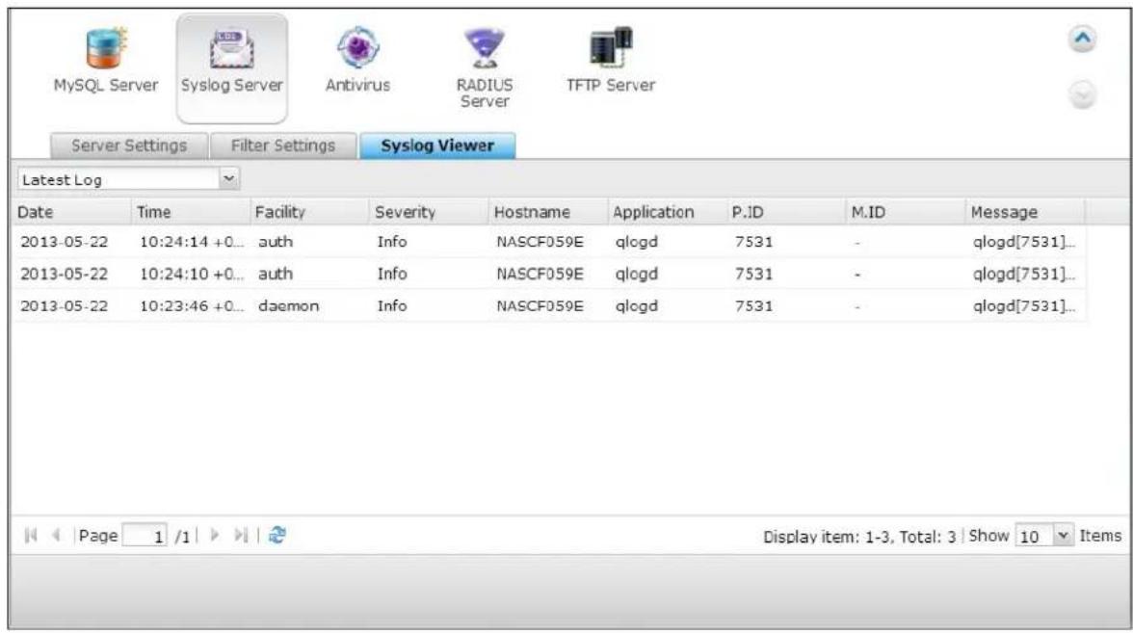Image resolution: width=1133 pixels, height=633 pixels.
Task: Click 'NASCF059E' hostname in the daemon row
Action: (540, 305)
